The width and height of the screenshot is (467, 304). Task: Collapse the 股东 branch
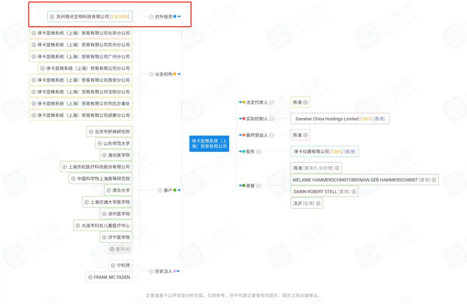point(259,152)
